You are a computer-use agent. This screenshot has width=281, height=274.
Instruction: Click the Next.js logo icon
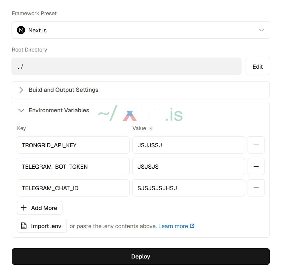pyautogui.click(x=21, y=30)
